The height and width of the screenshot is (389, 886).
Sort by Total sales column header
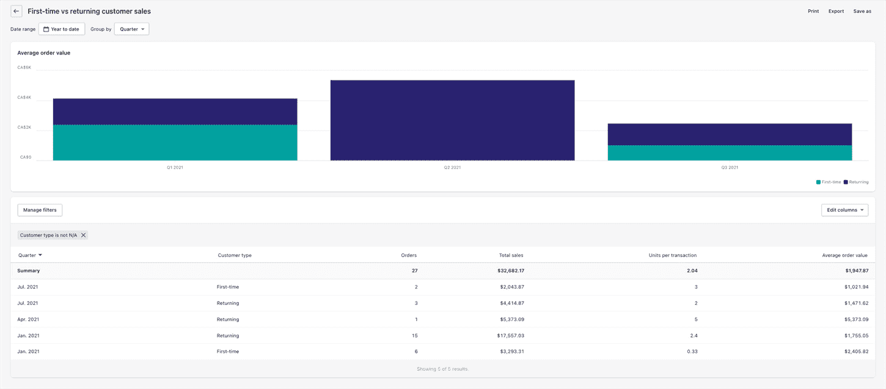click(511, 255)
